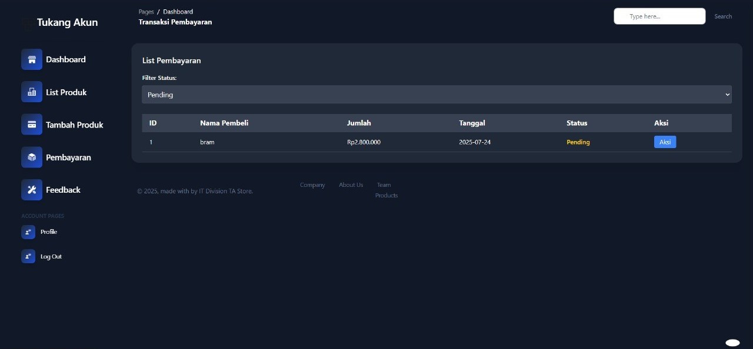Visit the About Us footer link
The width and height of the screenshot is (753, 349).
pos(351,185)
